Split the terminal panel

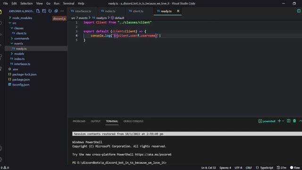[x=288, y=121]
